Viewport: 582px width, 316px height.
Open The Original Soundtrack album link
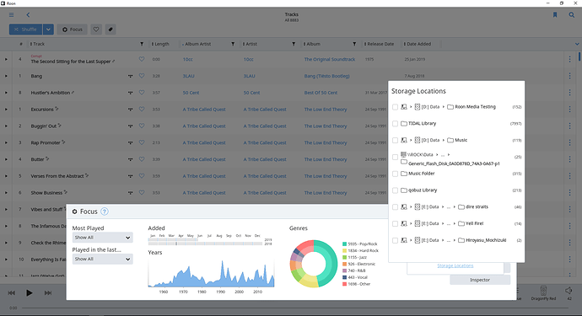pyautogui.click(x=330, y=59)
